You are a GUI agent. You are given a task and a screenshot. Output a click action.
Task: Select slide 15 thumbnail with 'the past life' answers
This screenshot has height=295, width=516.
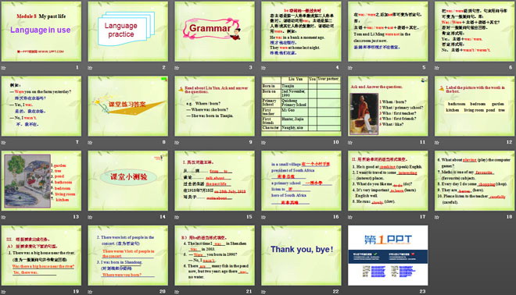click(214, 181)
